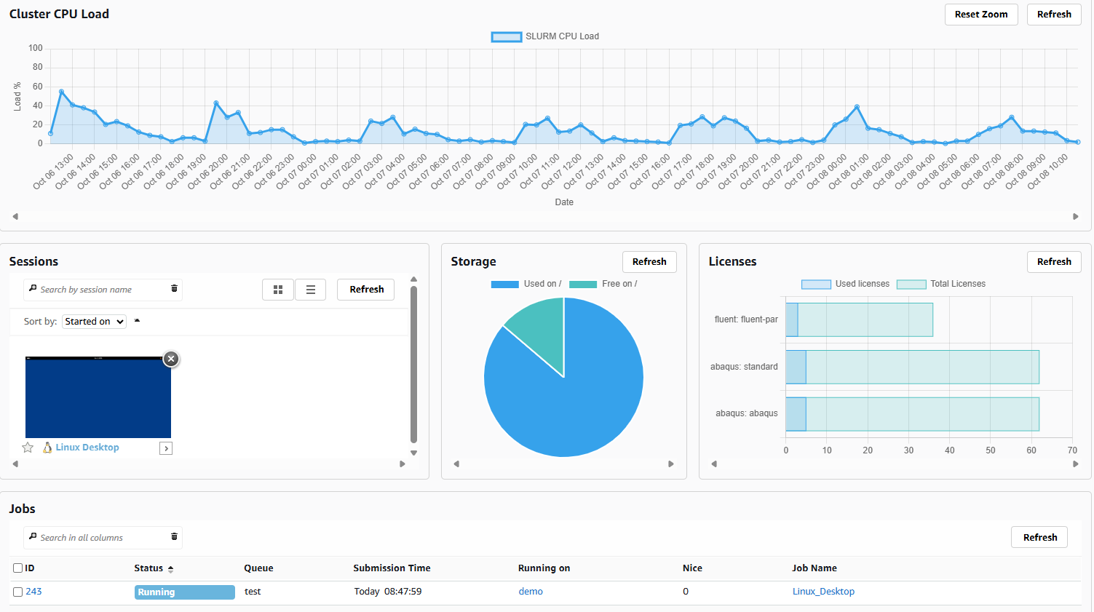Reverse session sort order arrow
The height and width of the screenshot is (612, 1094).
click(137, 321)
